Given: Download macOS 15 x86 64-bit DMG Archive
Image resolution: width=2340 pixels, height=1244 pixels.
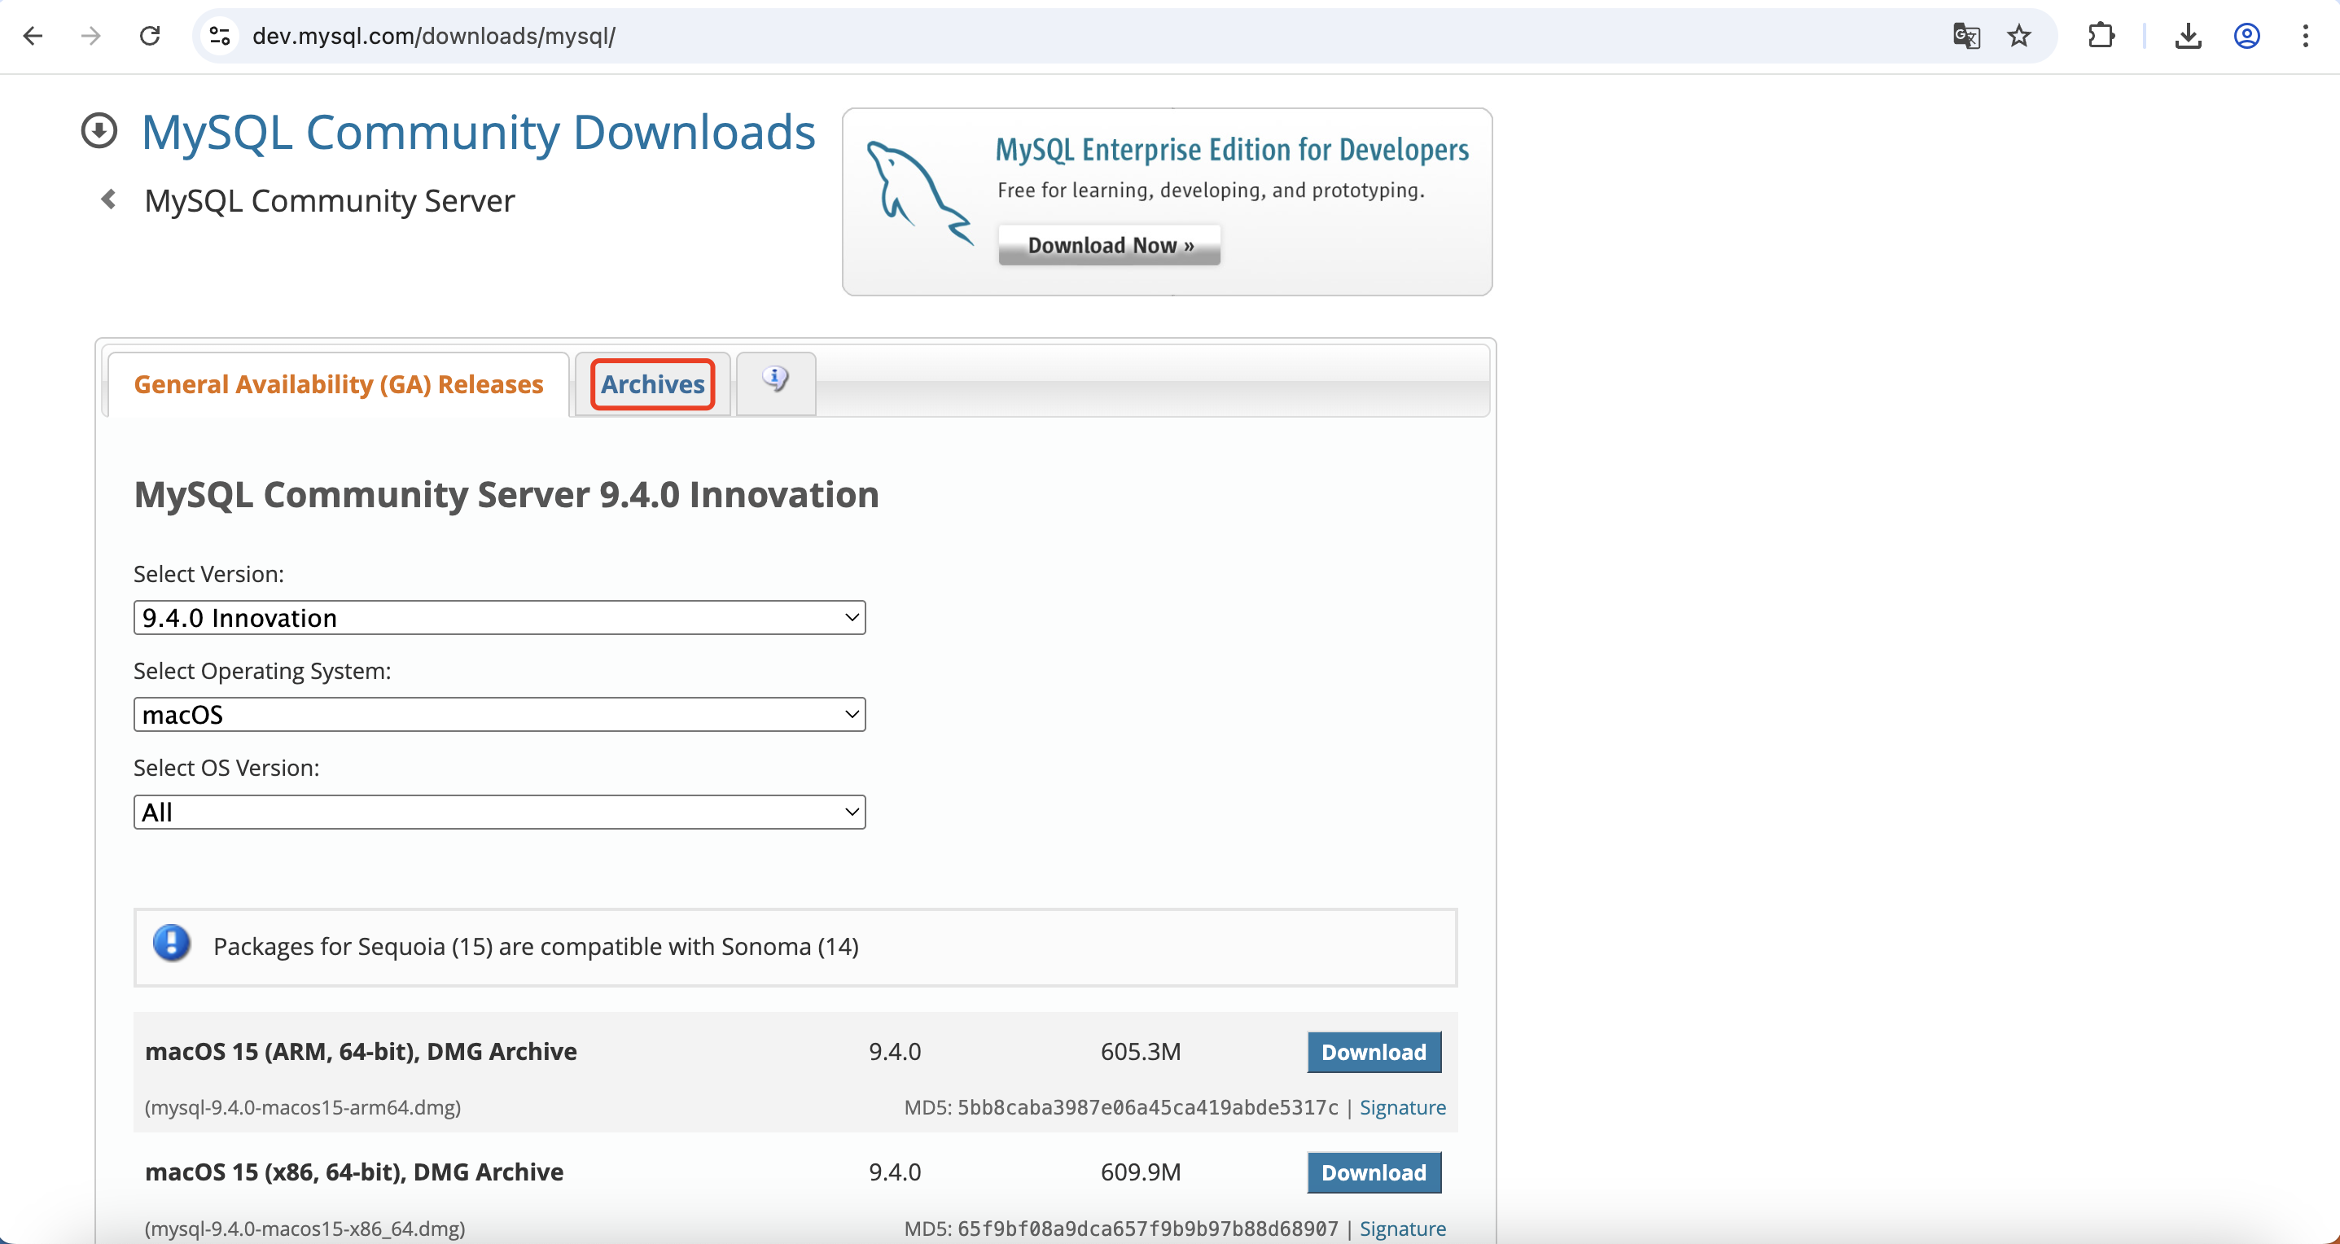Looking at the screenshot, I should coord(1374,1172).
